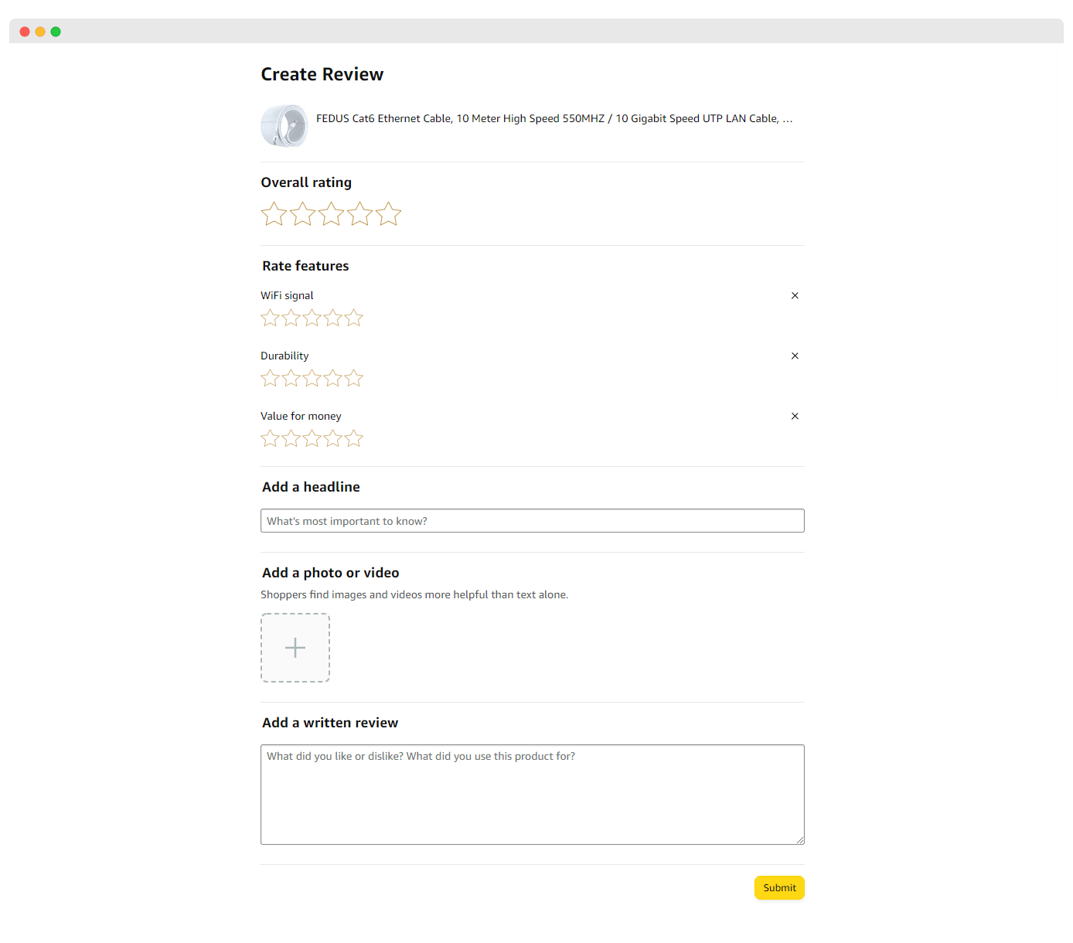Give WiFi signal a three-star rating
1073x943 pixels.
(x=312, y=318)
